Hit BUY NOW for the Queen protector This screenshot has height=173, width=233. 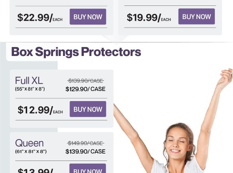(x=88, y=170)
